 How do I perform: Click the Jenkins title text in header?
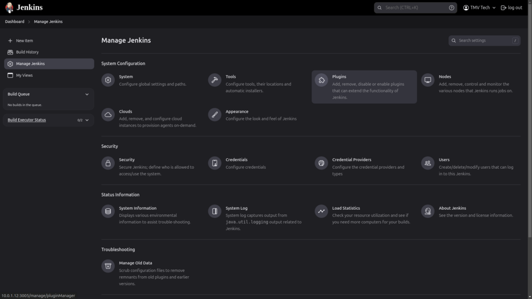(x=30, y=7)
